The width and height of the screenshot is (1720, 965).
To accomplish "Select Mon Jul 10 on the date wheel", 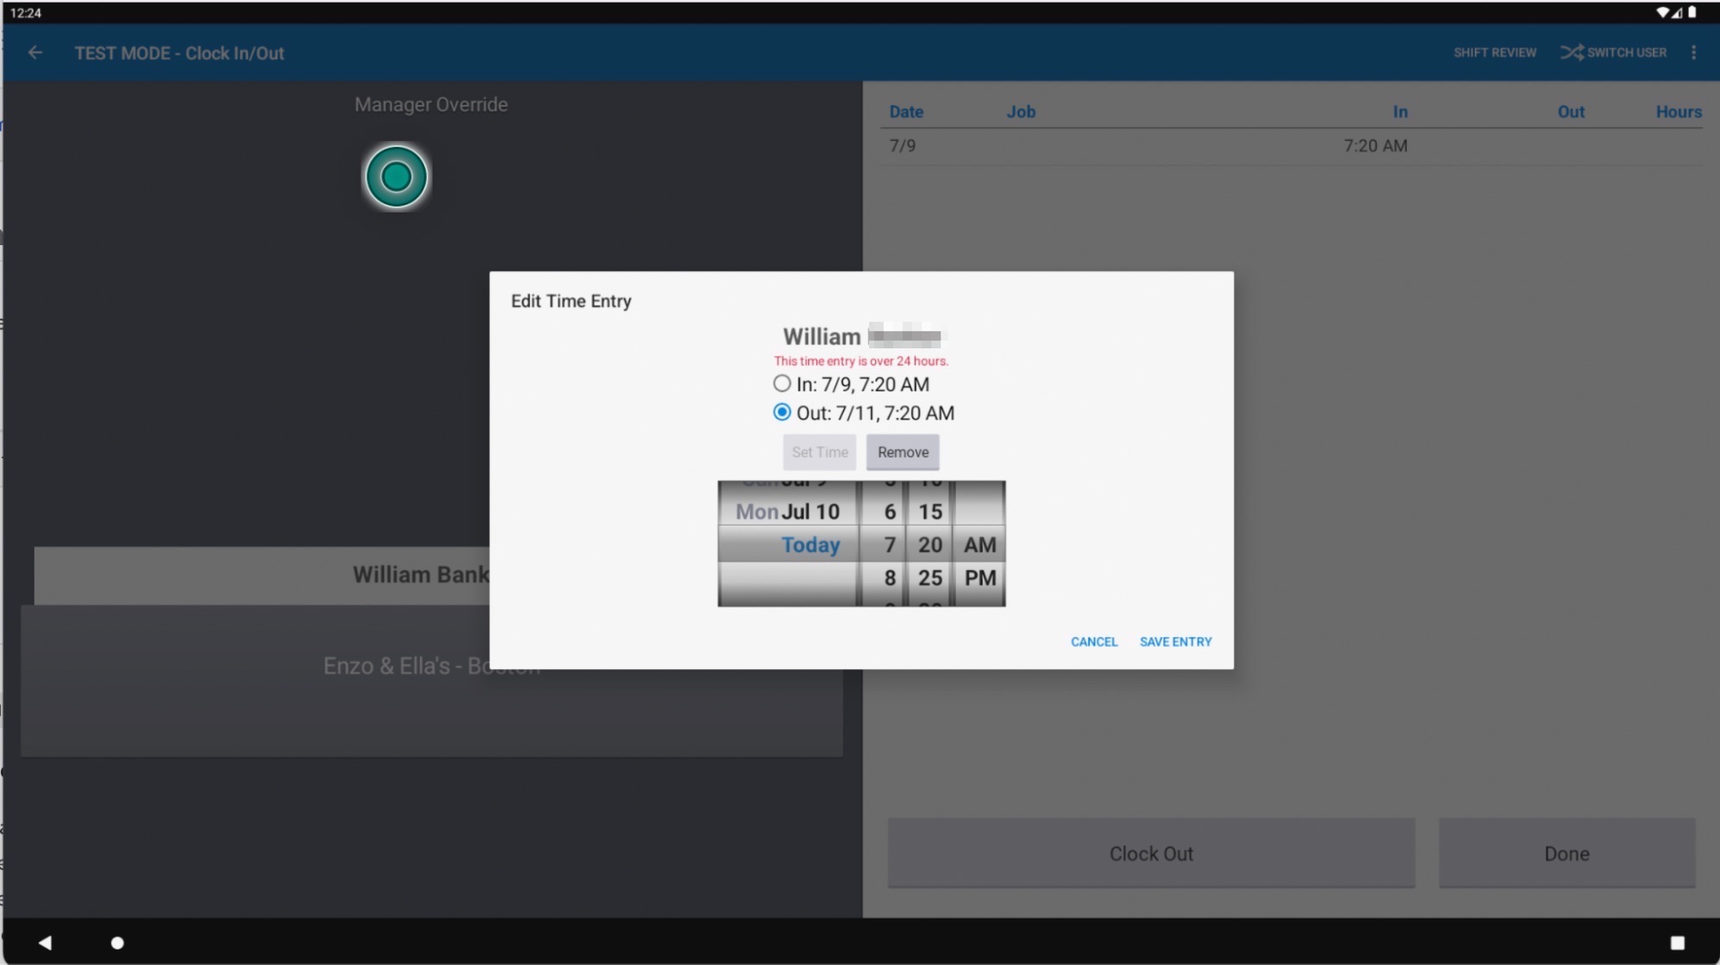I will [x=787, y=511].
